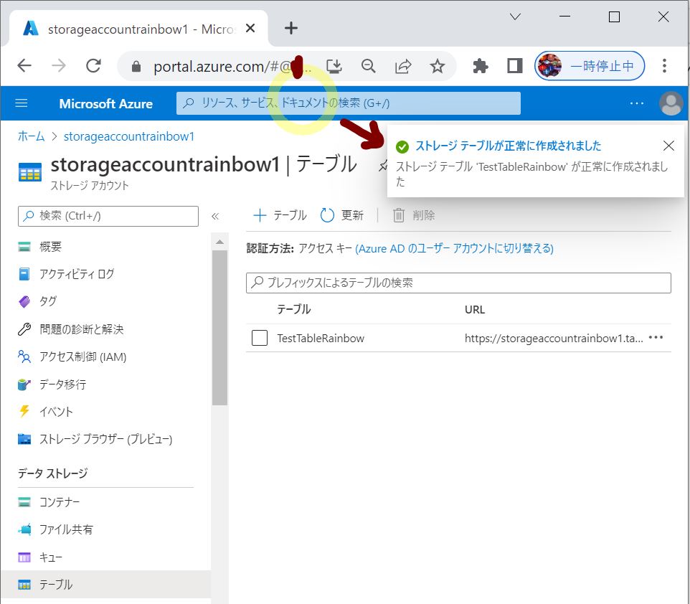Open the Azure account avatar menu

pyautogui.click(x=671, y=103)
